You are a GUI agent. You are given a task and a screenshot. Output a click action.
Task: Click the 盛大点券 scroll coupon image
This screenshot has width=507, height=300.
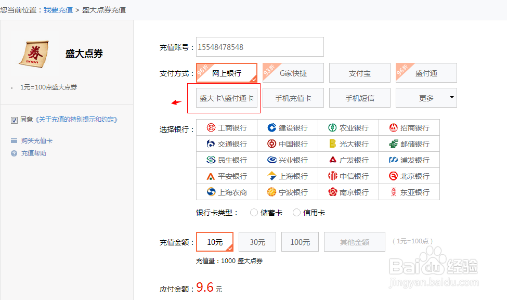tap(34, 54)
